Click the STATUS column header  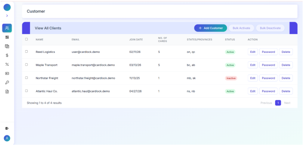tap(230, 39)
